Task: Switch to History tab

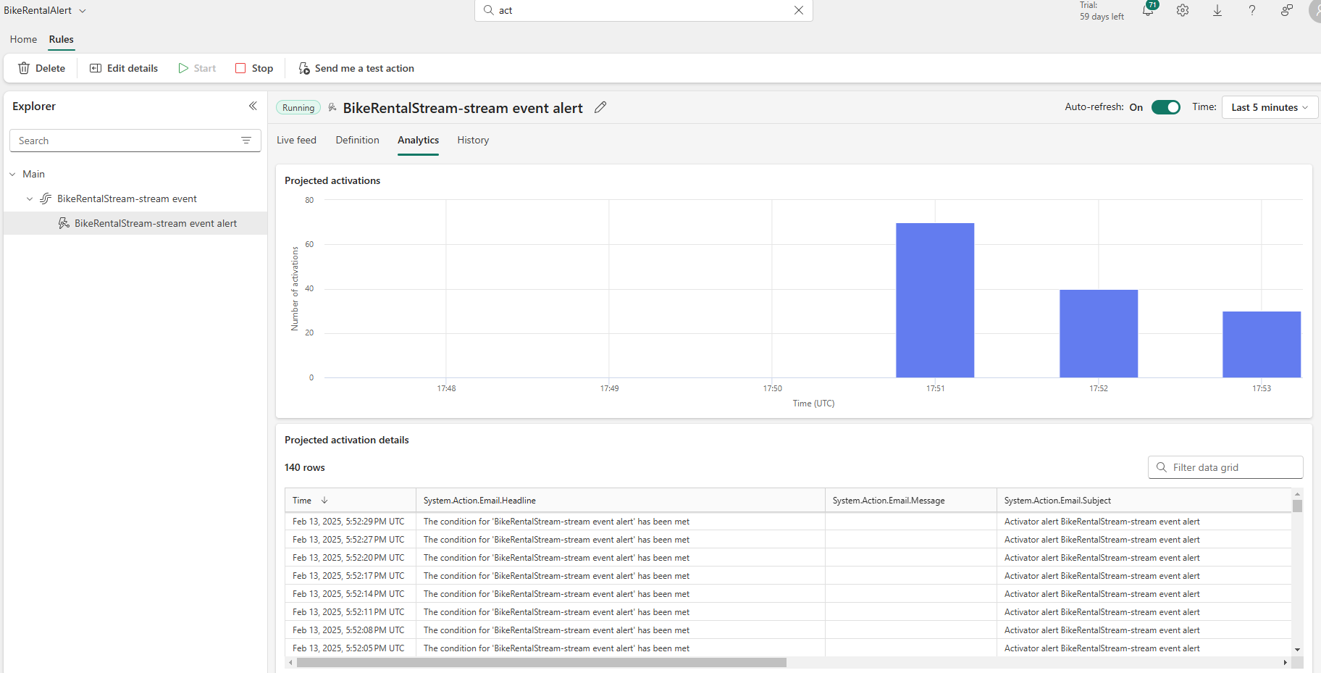Action: pyautogui.click(x=473, y=140)
